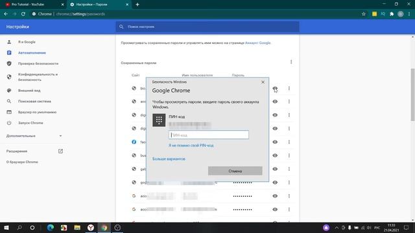Open the three-dot menu beside Сохраненные пароли

(x=291, y=62)
